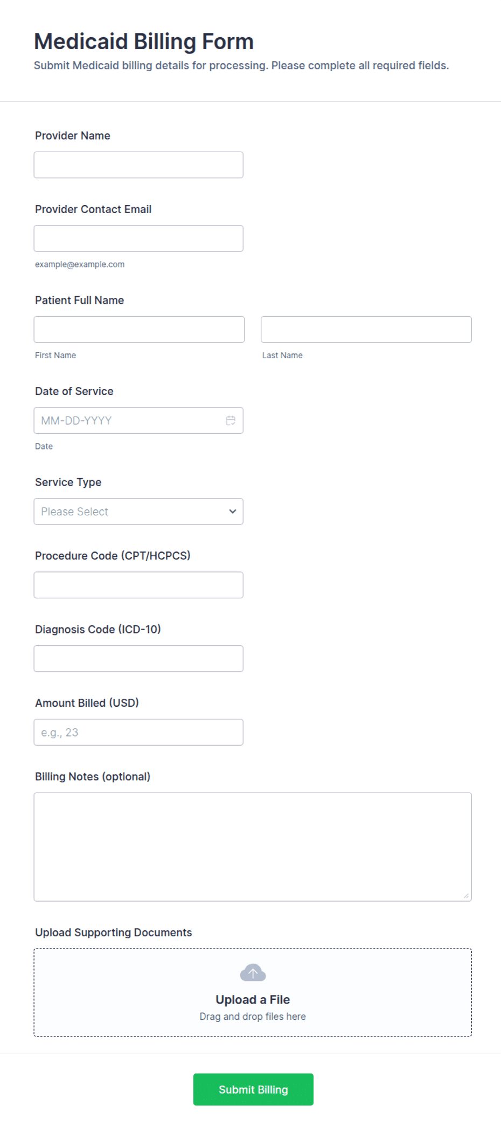Screen dimensions: 501x1132
Task: Click the Upload Supporting Documents label
Action: coord(114,932)
